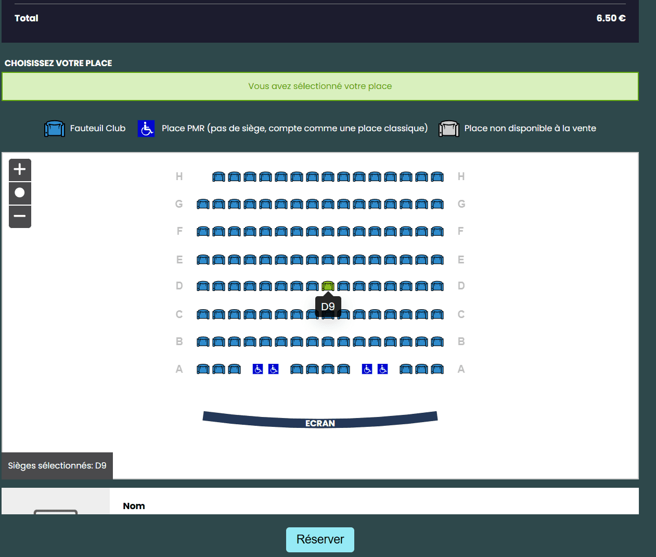Click the D9 seat tooltip label
656x557 pixels.
pyautogui.click(x=328, y=307)
